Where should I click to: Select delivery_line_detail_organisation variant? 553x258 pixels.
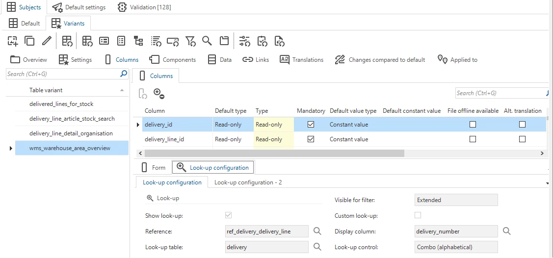[72, 133]
